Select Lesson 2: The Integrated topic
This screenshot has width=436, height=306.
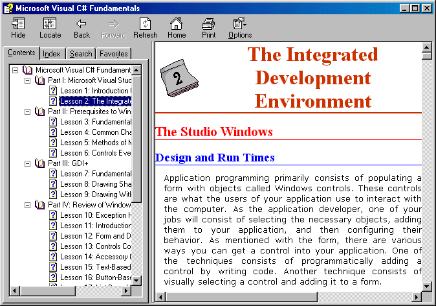[95, 101]
